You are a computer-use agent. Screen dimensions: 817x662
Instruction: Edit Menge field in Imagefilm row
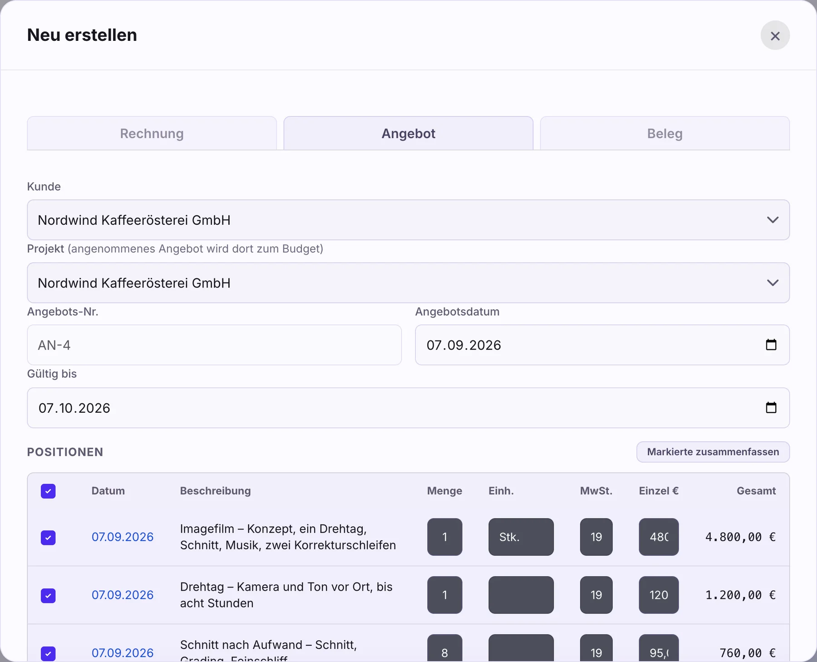[x=444, y=537]
